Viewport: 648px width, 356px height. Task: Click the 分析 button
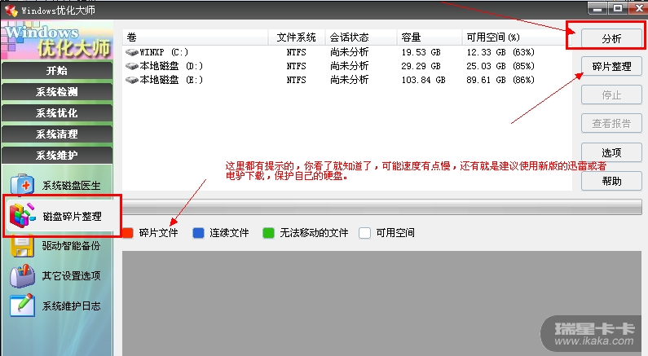point(611,38)
